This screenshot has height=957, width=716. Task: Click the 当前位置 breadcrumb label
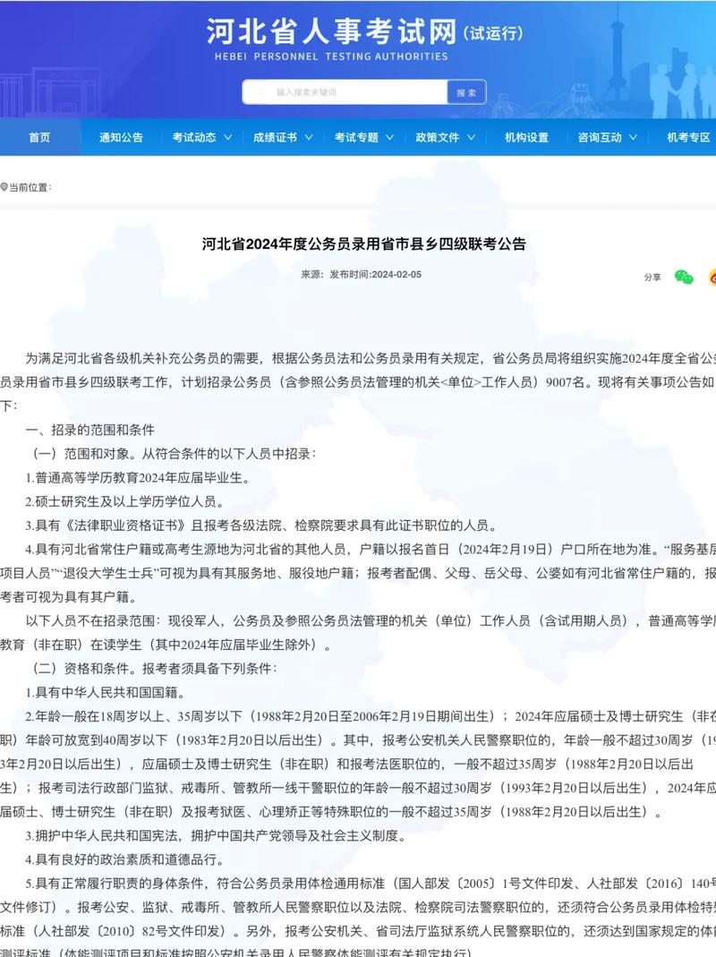30,187
